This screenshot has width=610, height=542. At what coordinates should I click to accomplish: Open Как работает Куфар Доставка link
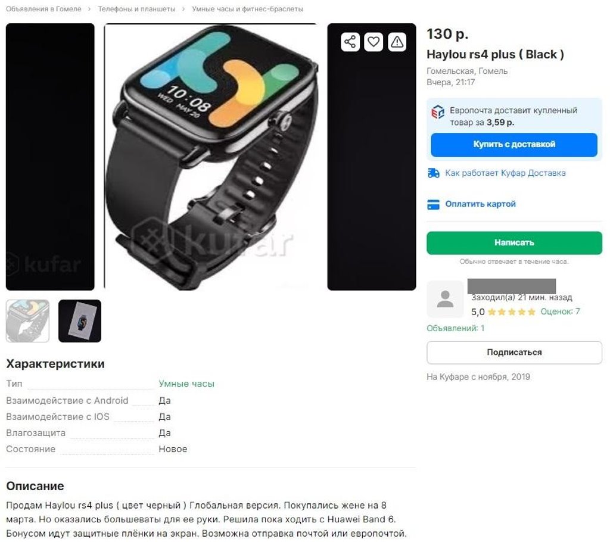click(505, 173)
